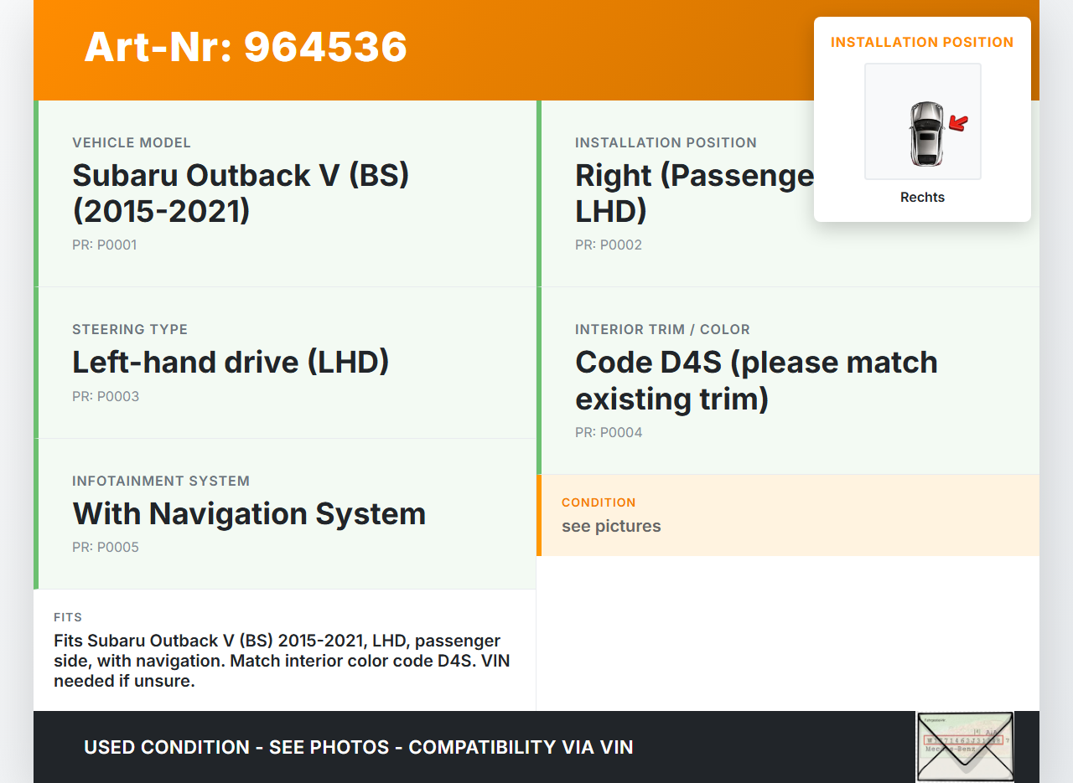Click the 'see pictures' condition text
Image resolution: width=1073 pixels, height=783 pixels.
(x=611, y=527)
